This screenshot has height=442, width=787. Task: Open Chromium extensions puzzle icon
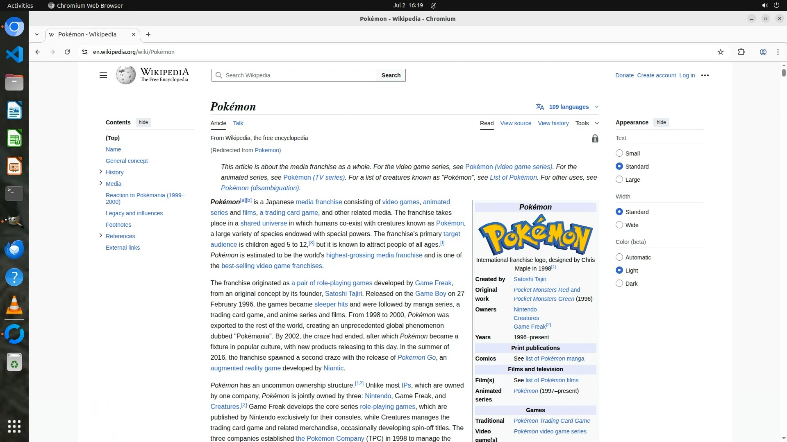pos(741,52)
